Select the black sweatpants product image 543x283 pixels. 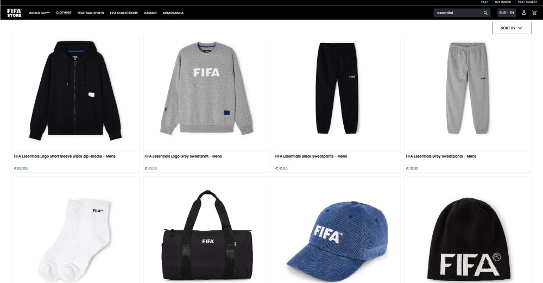337,89
